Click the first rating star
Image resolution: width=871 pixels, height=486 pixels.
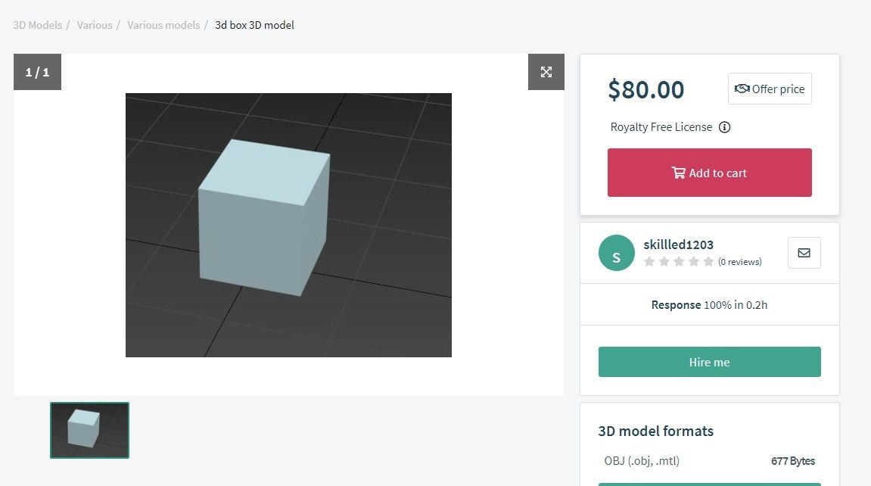tap(649, 262)
